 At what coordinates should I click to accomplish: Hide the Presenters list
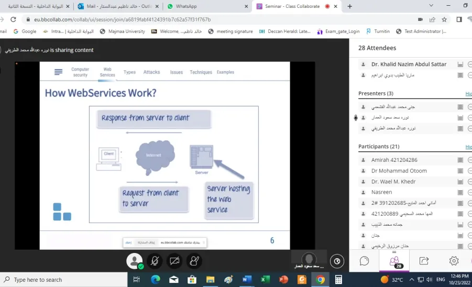pos(469,94)
